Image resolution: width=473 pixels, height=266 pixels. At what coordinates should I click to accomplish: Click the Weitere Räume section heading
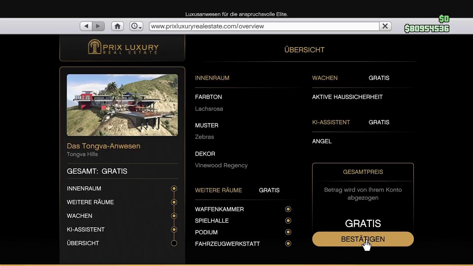click(x=218, y=190)
